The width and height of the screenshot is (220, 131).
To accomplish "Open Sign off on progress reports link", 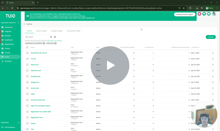I will coord(41,106).
